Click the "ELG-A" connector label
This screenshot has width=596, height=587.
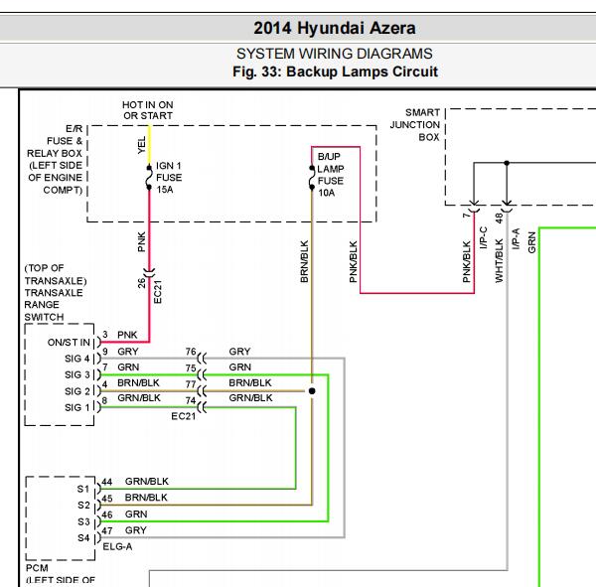pyautogui.click(x=117, y=546)
